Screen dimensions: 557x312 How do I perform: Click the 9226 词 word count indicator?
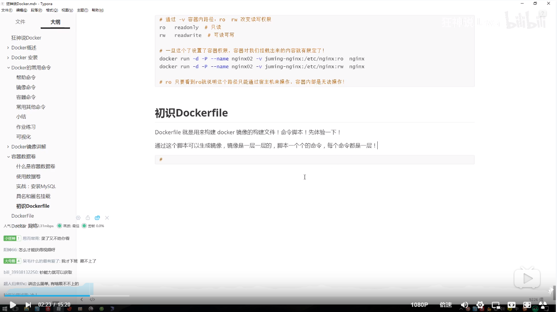[x=536, y=300]
